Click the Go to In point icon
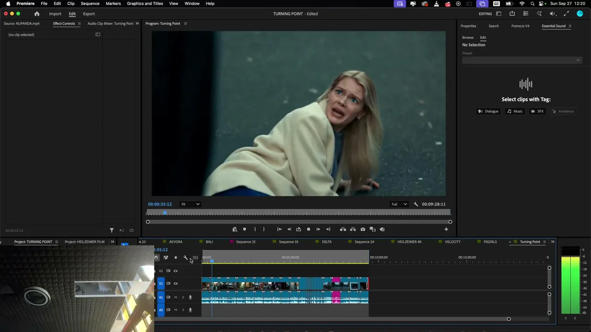 pyautogui.click(x=279, y=229)
